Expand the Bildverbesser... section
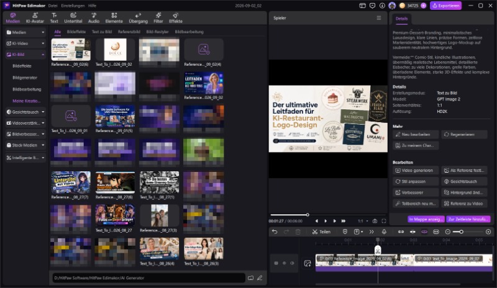This screenshot has height=288, width=497. pyautogui.click(x=25, y=134)
